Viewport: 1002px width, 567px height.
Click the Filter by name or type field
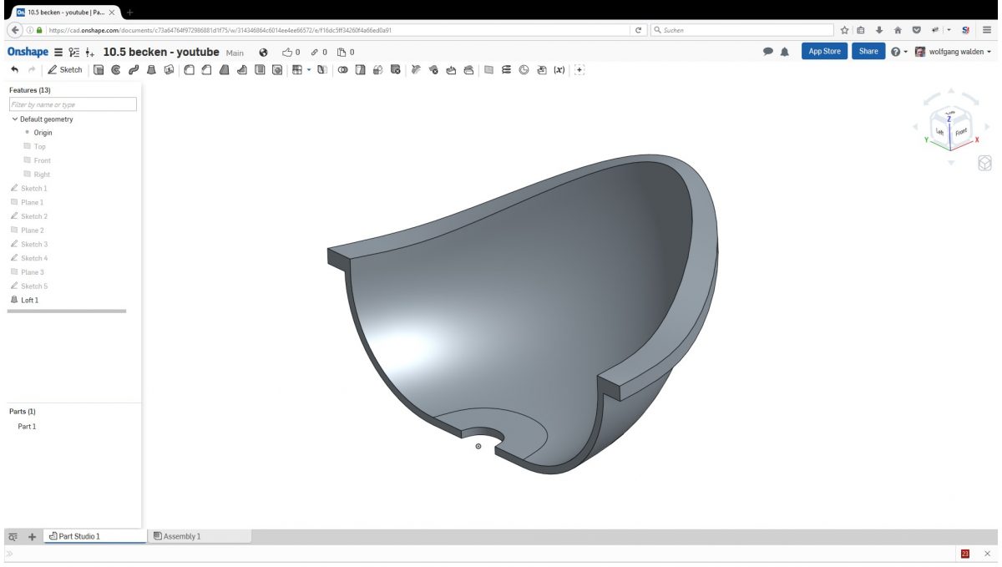pos(71,104)
